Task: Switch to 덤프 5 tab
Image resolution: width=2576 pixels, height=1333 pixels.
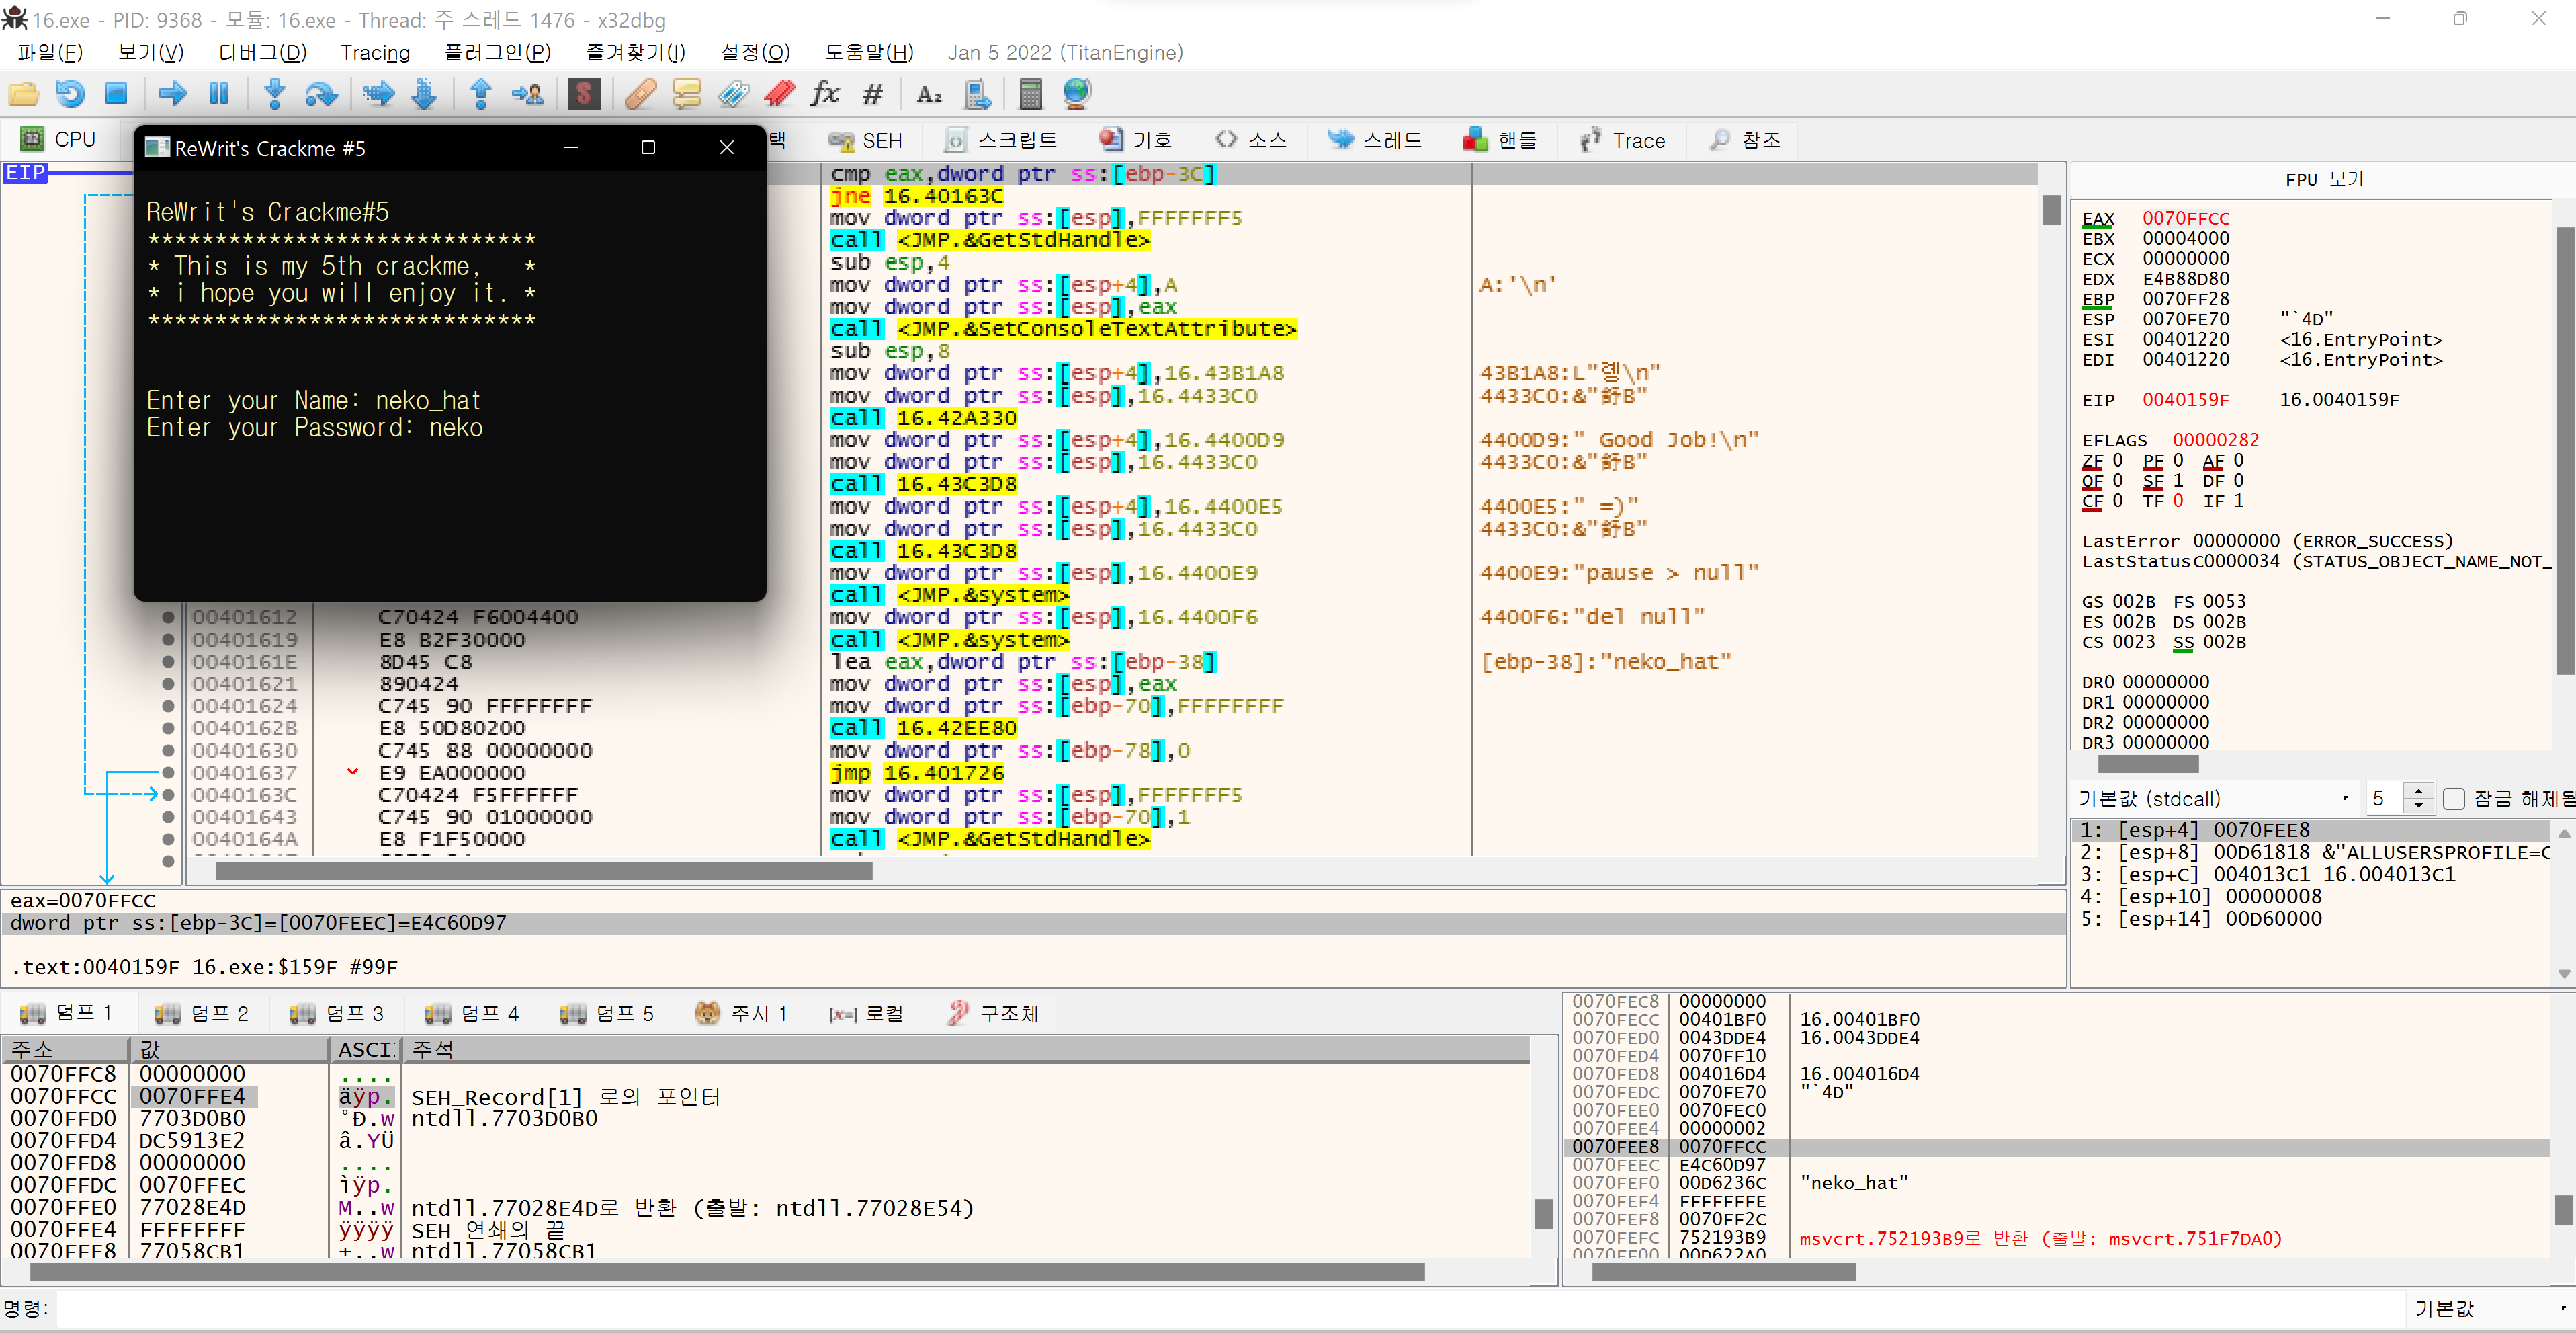Action: [x=607, y=1014]
